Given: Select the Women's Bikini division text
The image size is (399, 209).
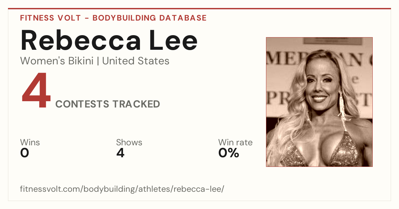Looking at the screenshot, I should pos(57,61).
